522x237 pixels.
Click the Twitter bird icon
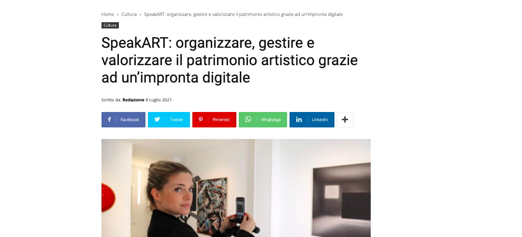[x=157, y=119]
